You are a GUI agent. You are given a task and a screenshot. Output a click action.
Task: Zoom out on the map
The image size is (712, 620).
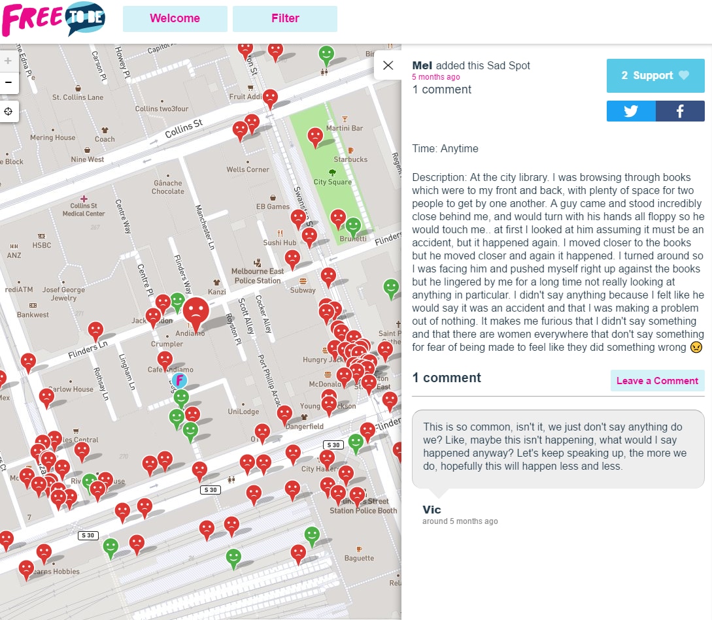(8, 82)
